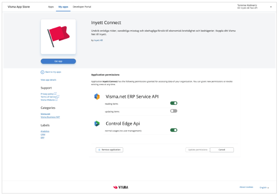Screen dimensions: 279x196
Task: Click the external link icon next to Visma Website
Action: [56, 100]
